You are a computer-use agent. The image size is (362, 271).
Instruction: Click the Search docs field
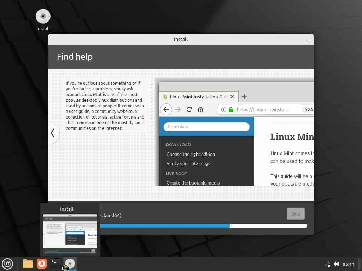[x=206, y=127]
